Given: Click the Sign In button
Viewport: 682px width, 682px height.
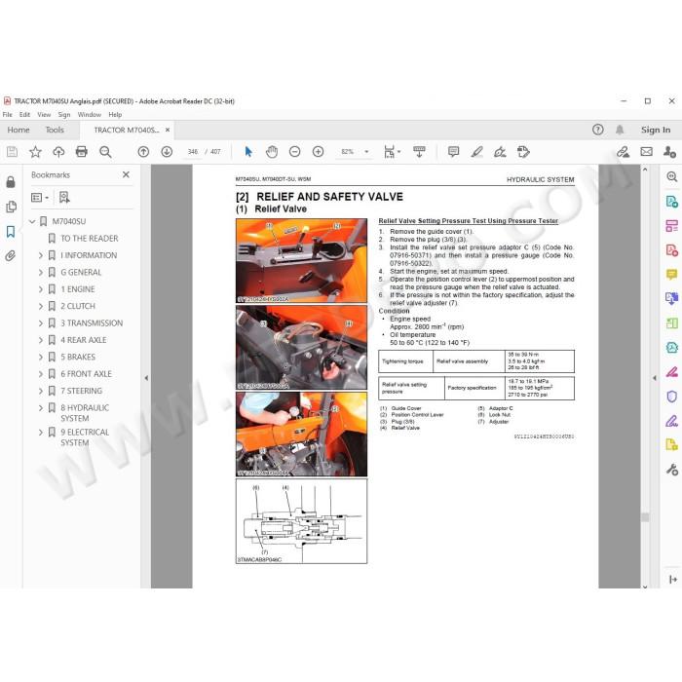Looking at the screenshot, I should [x=656, y=130].
